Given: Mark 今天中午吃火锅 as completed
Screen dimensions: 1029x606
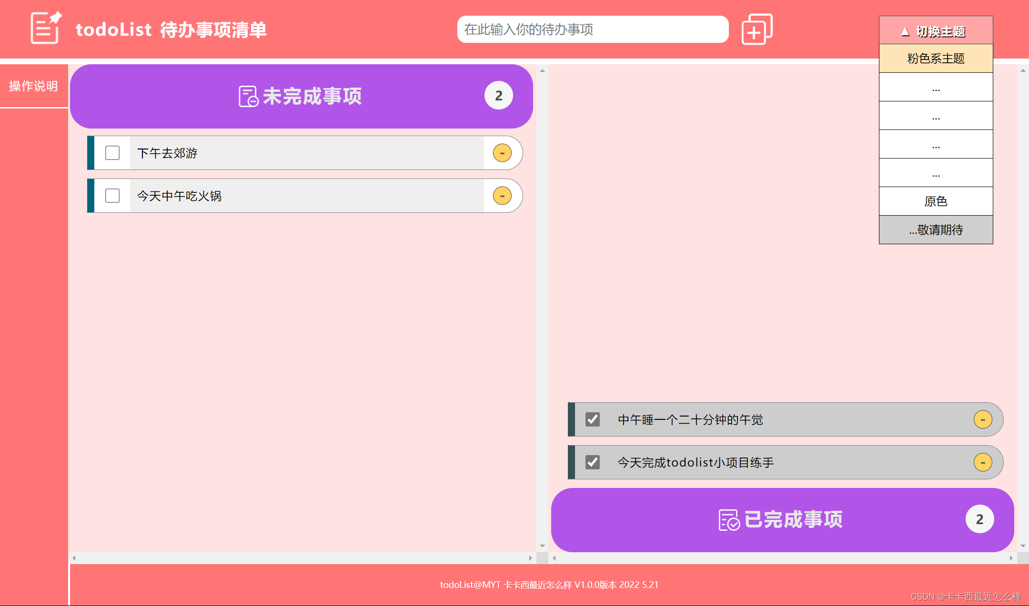Looking at the screenshot, I should point(112,196).
